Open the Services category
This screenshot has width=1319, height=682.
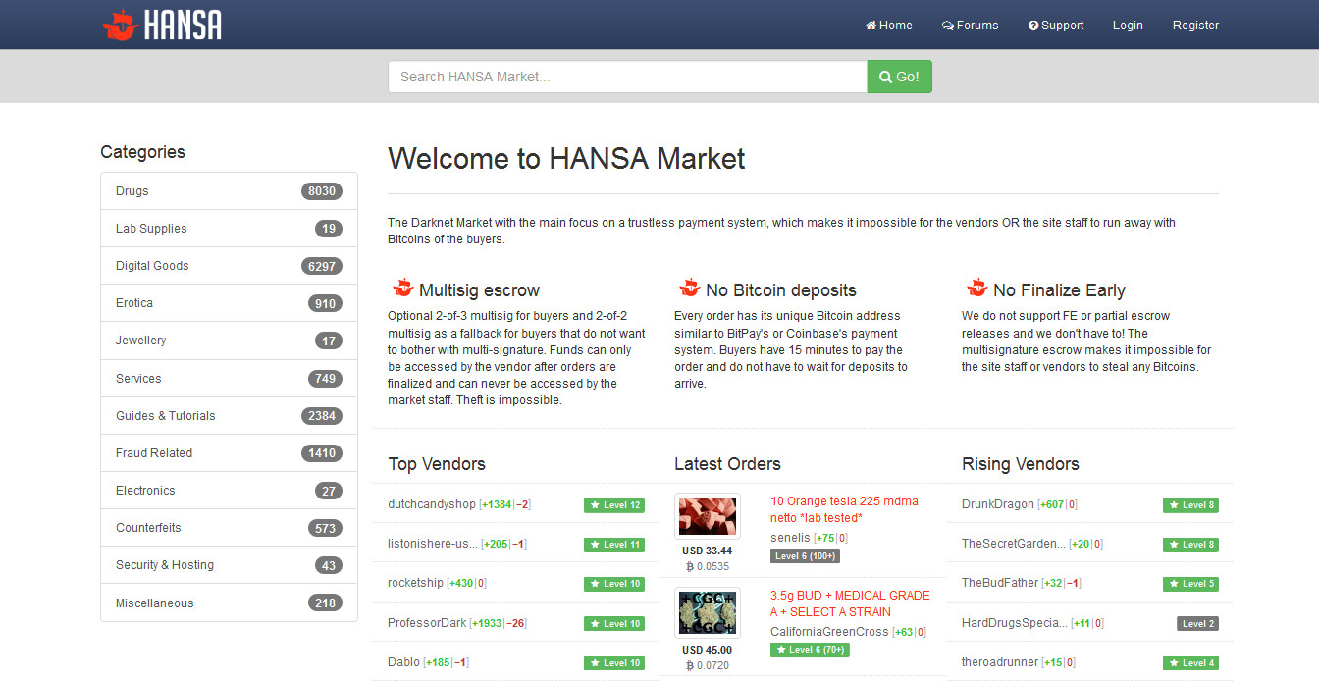(x=229, y=379)
